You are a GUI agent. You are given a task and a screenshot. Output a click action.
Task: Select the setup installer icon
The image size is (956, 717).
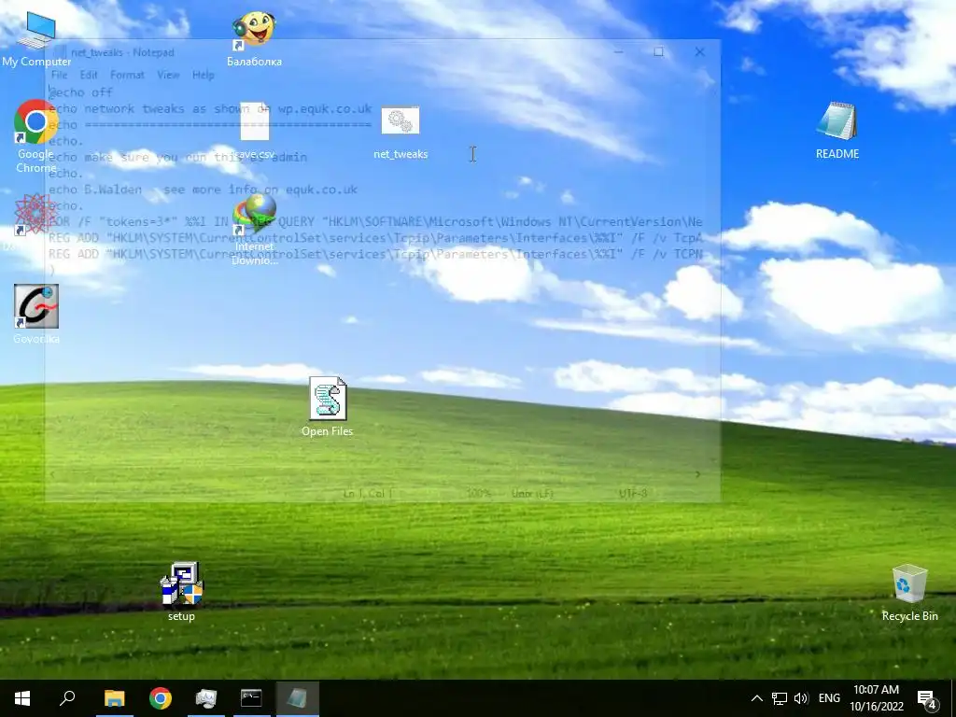(182, 591)
